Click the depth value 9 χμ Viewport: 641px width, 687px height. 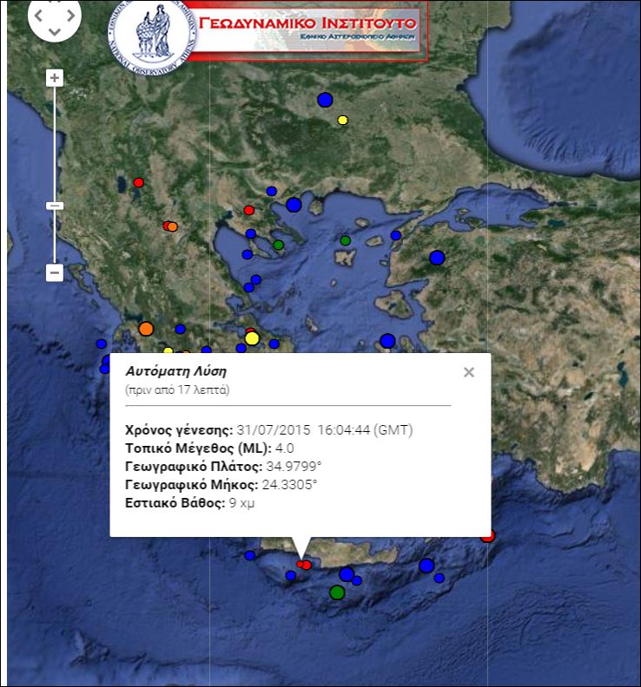241,502
